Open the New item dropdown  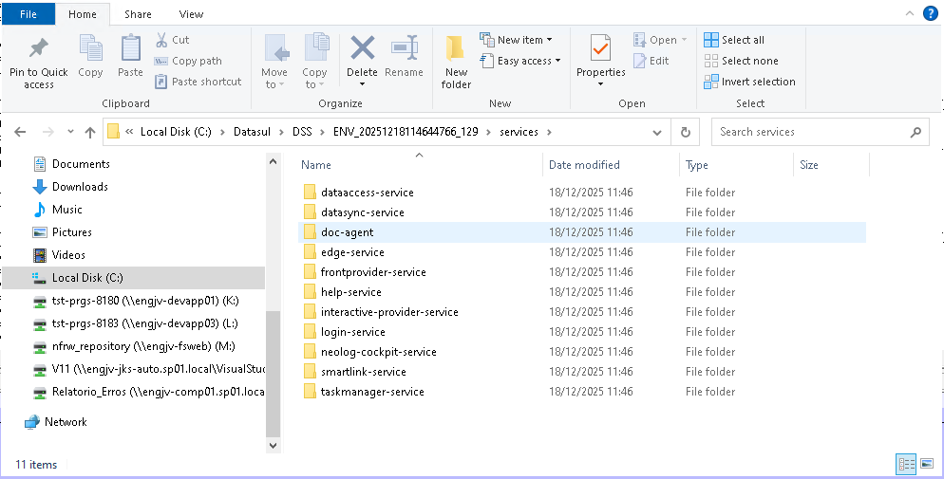point(516,40)
